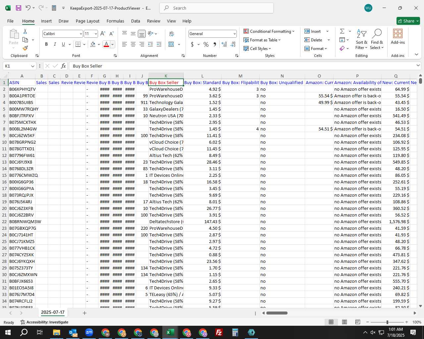Click the Paste button

[x=14, y=37]
